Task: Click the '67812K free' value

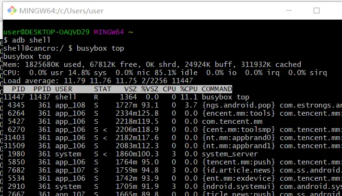Action: [113, 65]
